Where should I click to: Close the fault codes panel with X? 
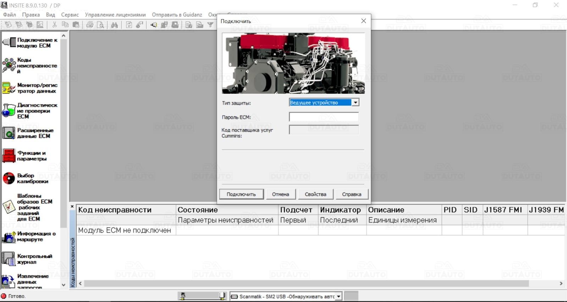click(x=72, y=207)
